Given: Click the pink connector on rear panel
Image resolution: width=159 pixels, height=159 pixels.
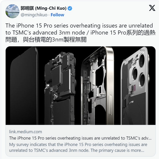Looking at the screenshot, I should pyautogui.click(x=134, y=88).
